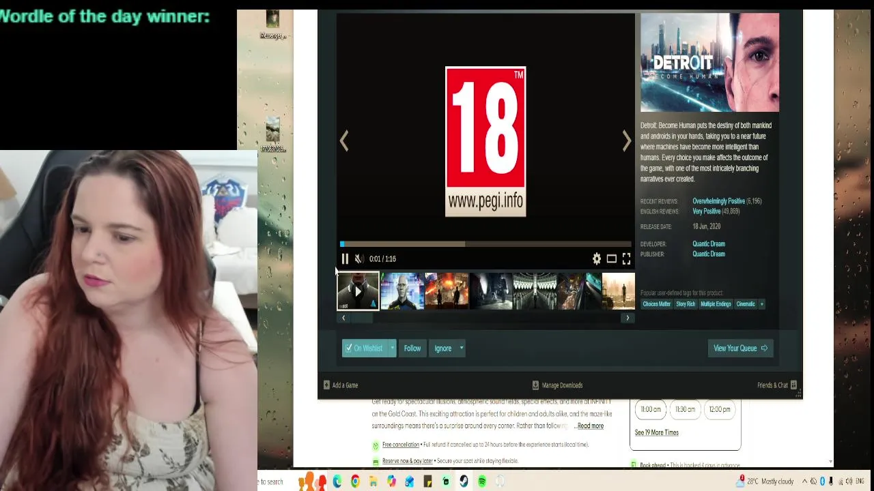The width and height of the screenshot is (874, 491).
Task: Seek along the trailer progress bar
Action: tap(485, 243)
